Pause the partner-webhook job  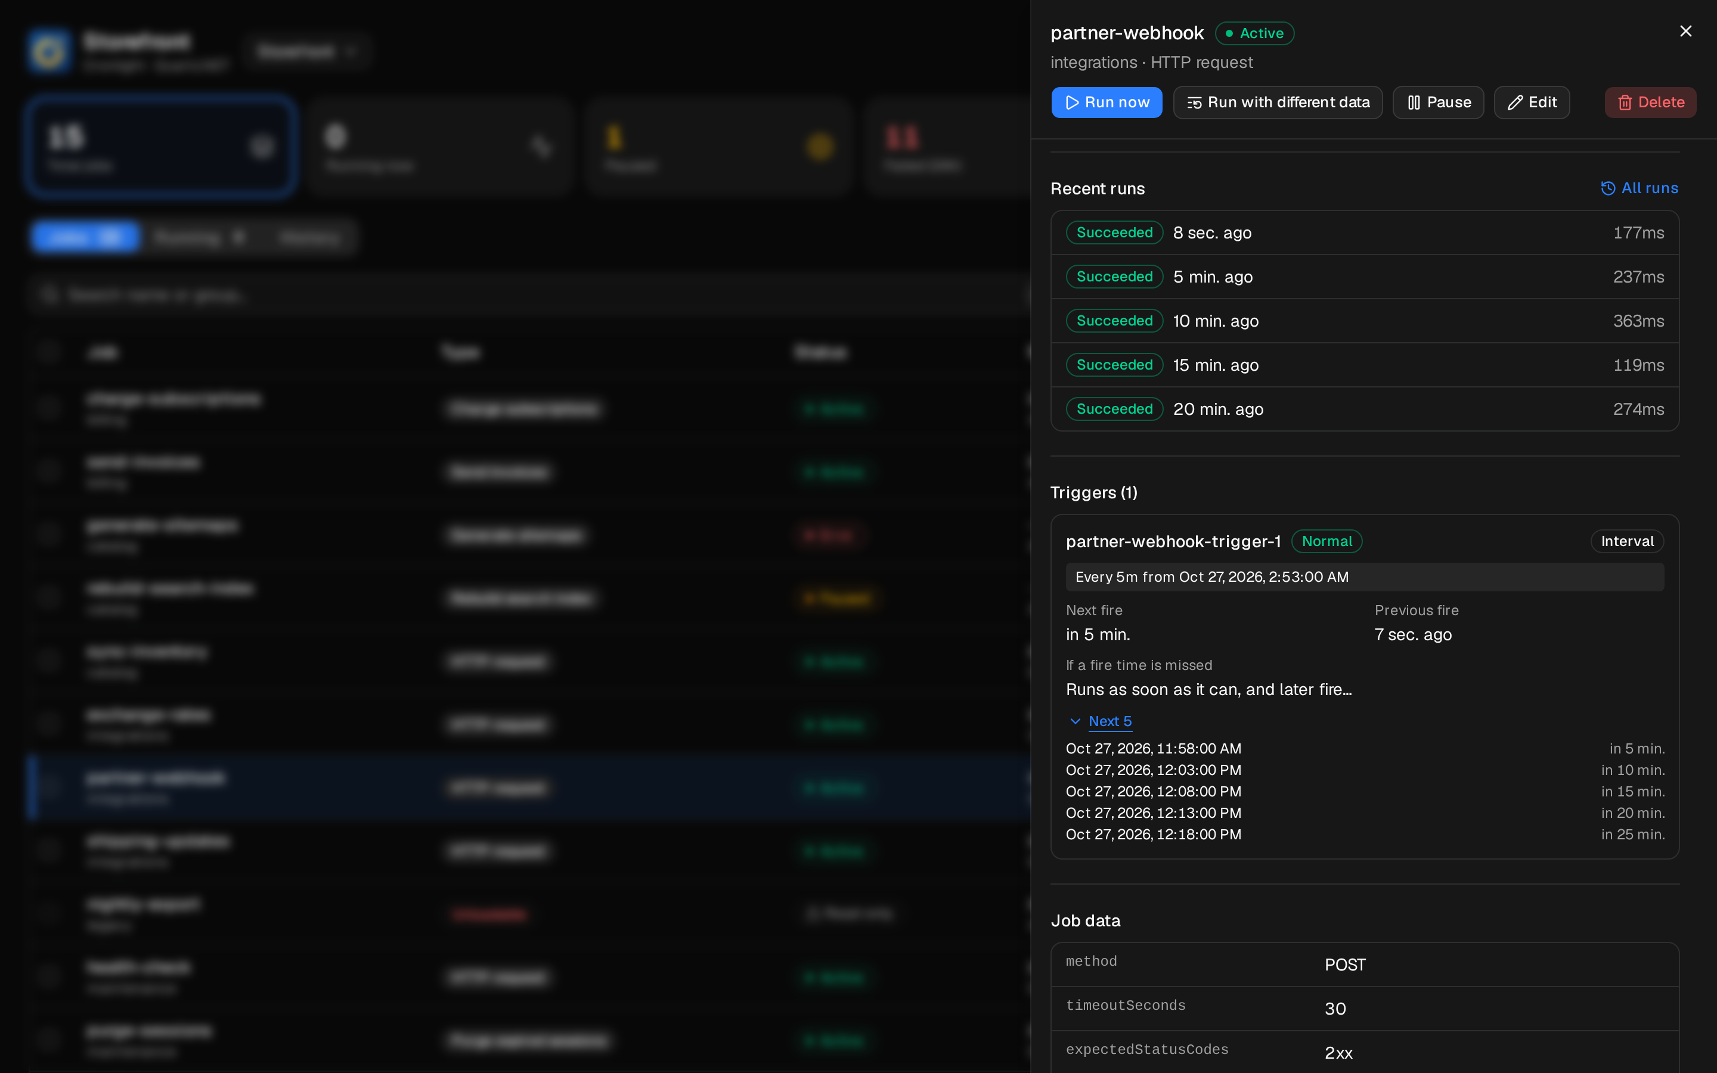(1438, 102)
